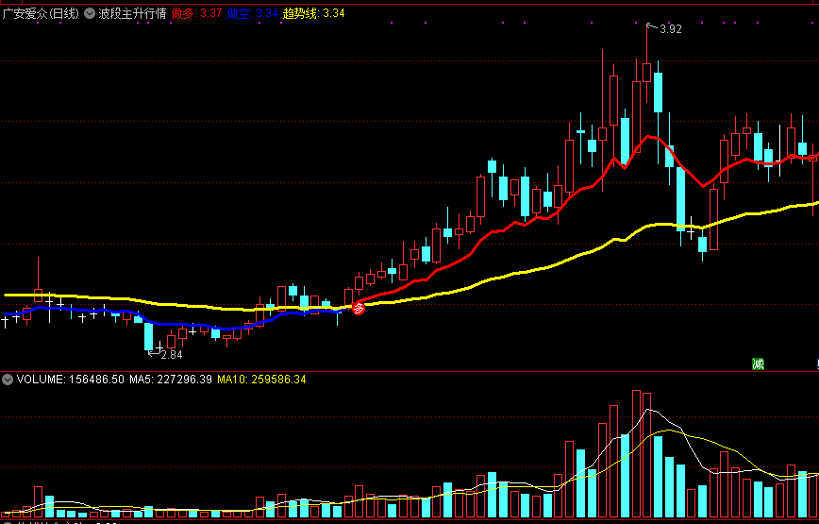Select the 广安爱众(日线) chart title

41,13
